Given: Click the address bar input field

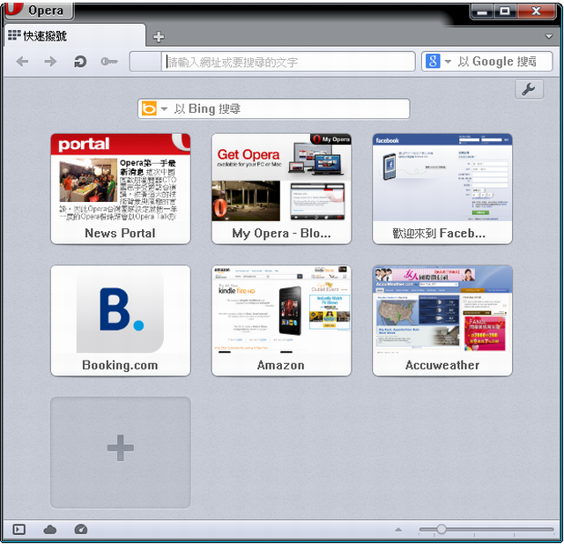Looking at the screenshot, I should coord(289,62).
